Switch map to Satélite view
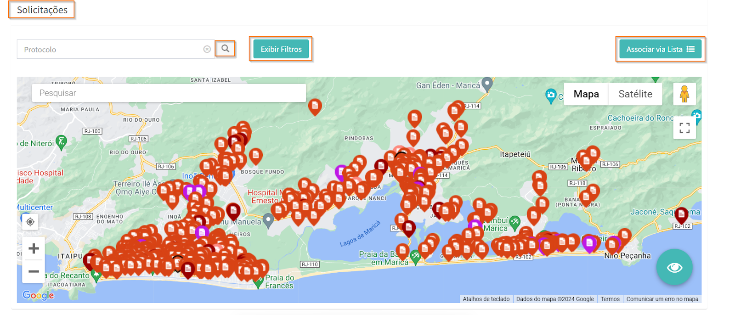This screenshot has height=315, width=735. coord(635,94)
